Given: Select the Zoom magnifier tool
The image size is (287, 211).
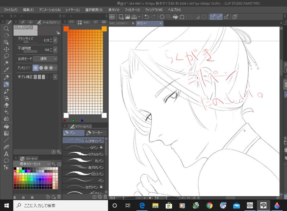Looking at the screenshot, I should click(x=6, y=29).
